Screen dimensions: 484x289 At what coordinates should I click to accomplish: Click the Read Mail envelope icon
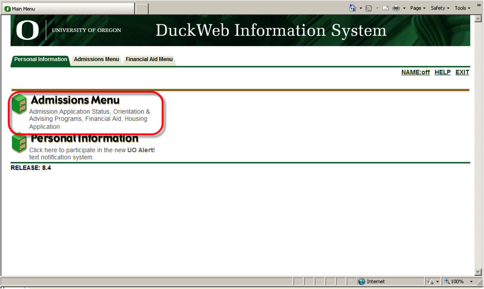[385, 8]
